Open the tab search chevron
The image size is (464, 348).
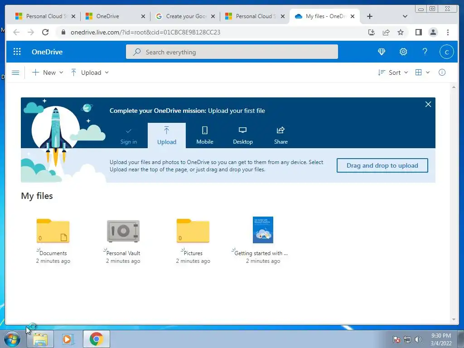pyautogui.click(x=405, y=16)
